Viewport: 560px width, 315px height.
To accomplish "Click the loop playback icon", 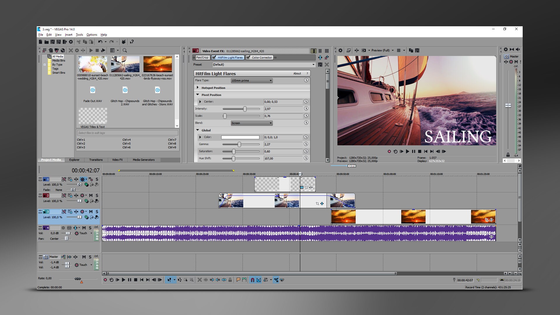I will [111, 280].
